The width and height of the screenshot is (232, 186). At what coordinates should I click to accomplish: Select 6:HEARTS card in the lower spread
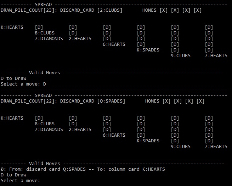click(x=114, y=135)
